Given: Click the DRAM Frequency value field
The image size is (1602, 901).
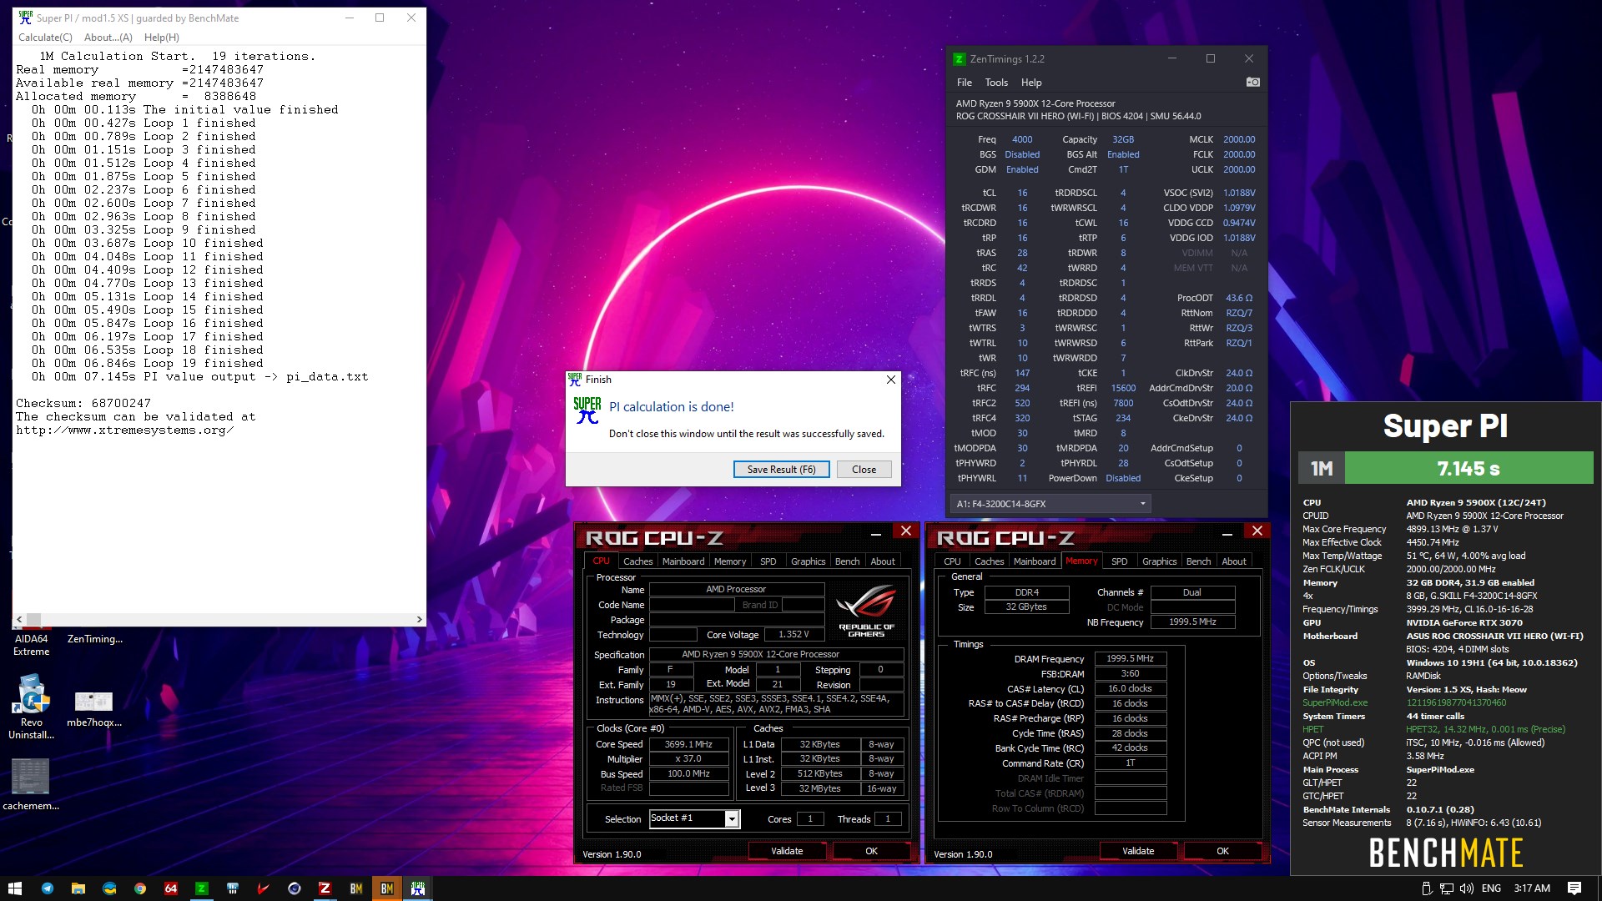Looking at the screenshot, I should (1130, 659).
